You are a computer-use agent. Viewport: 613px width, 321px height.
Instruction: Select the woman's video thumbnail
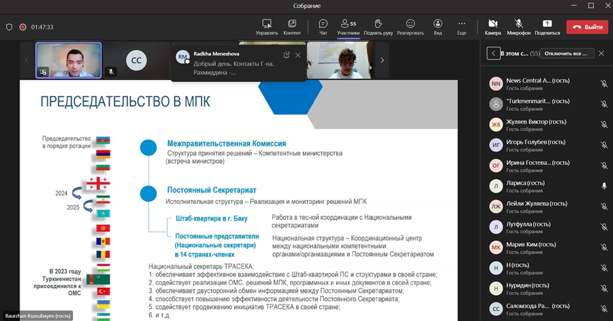[x=340, y=60]
